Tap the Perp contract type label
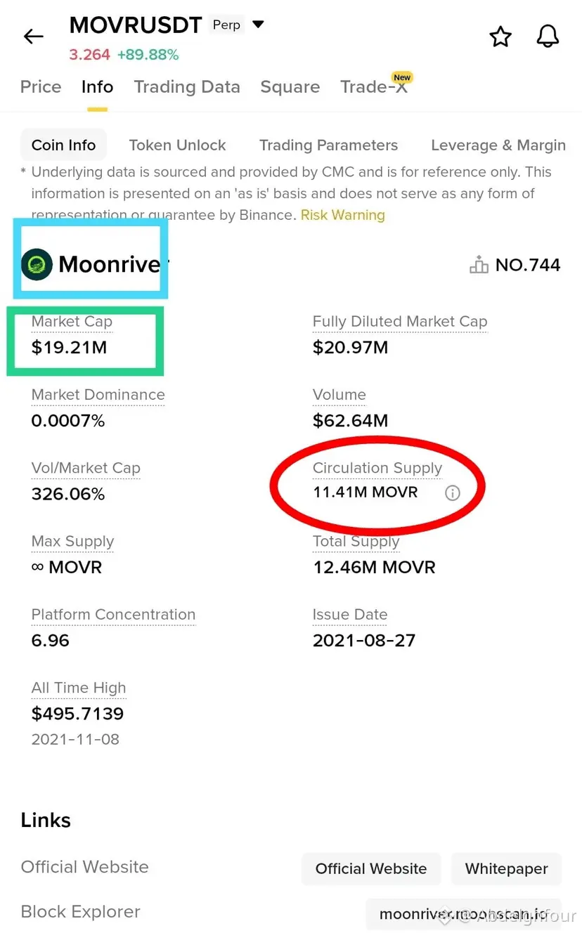This screenshot has width=582, height=933. [226, 25]
